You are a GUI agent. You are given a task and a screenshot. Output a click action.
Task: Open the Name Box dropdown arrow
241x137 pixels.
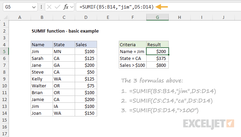(x=34, y=7)
